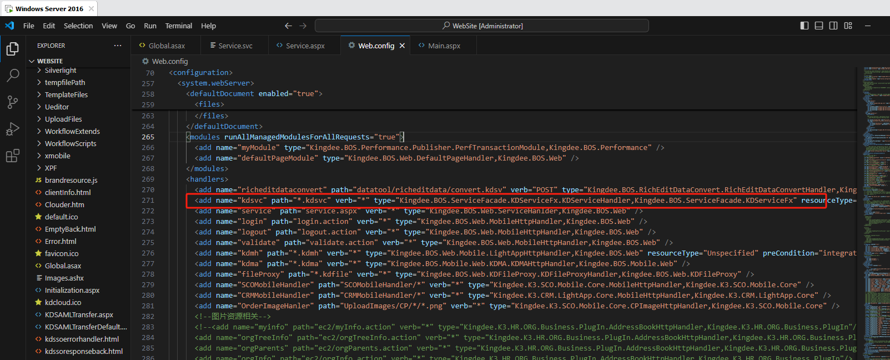The width and height of the screenshot is (890, 360).
Task: Expand the Silverlight folder
Action: coord(39,70)
